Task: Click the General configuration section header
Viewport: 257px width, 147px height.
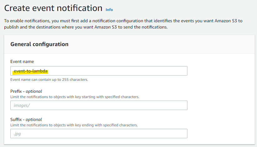Action: (x=39, y=44)
